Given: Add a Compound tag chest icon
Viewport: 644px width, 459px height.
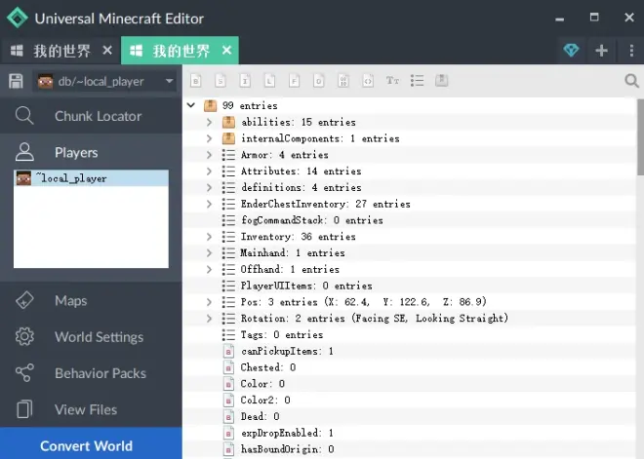Looking at the screenshot, I should pyautogui.click(x=441, y=80).
